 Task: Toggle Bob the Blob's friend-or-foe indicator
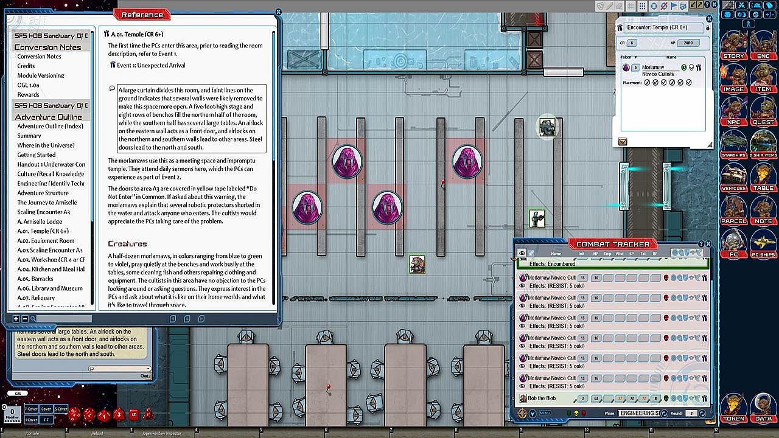point(666,398)
